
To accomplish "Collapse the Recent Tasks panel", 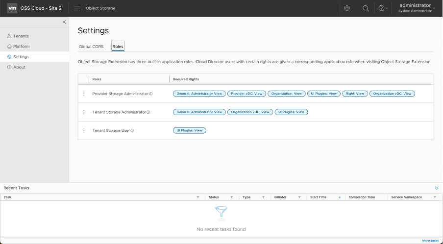I will click(437, 188).
